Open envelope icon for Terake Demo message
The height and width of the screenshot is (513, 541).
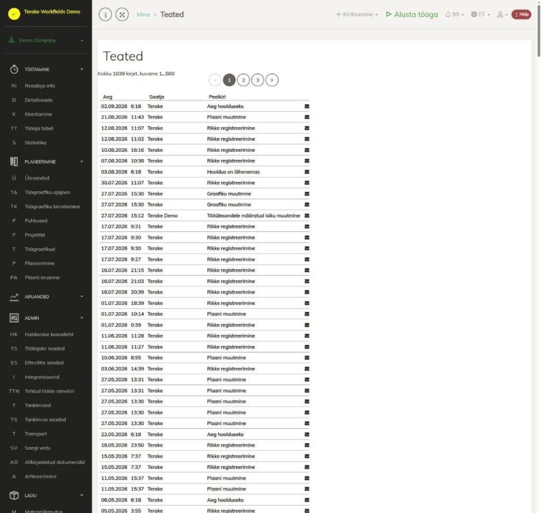(x=307, y=216)
